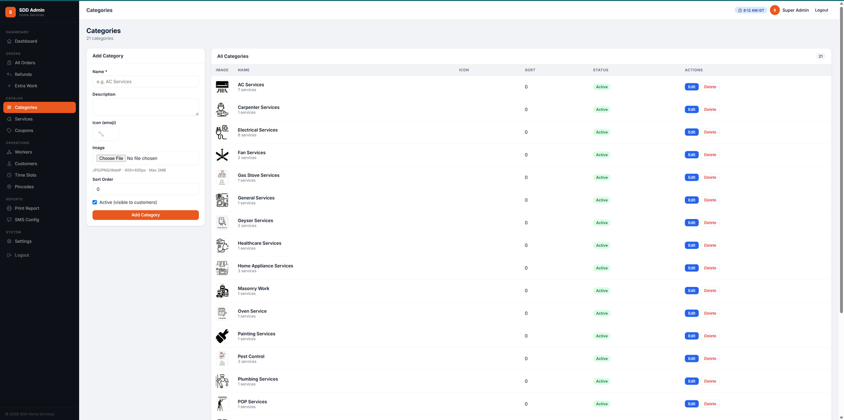This screenshot has width=844, height=420.
Task: Click the Coupons tag icon
Action: [9, 130]
